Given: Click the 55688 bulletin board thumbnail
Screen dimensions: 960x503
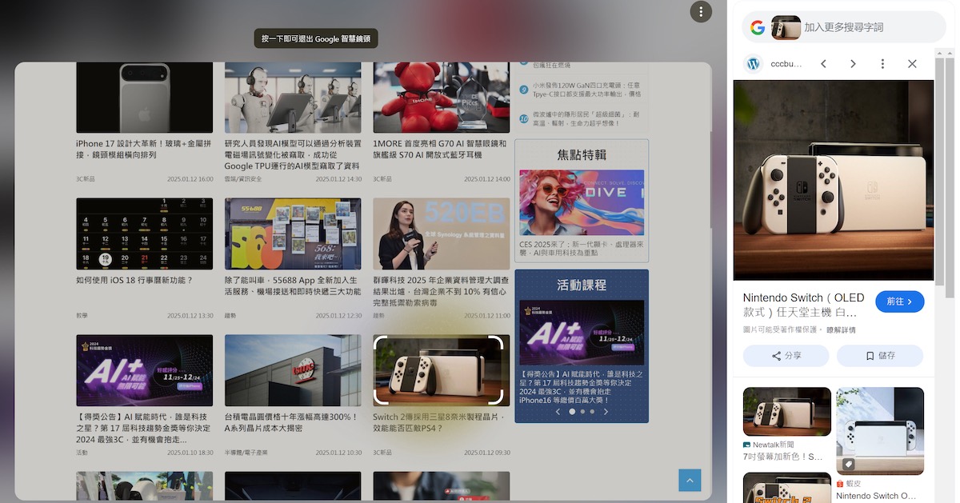Looking at the screenshot, I should [x=293, y=234].
